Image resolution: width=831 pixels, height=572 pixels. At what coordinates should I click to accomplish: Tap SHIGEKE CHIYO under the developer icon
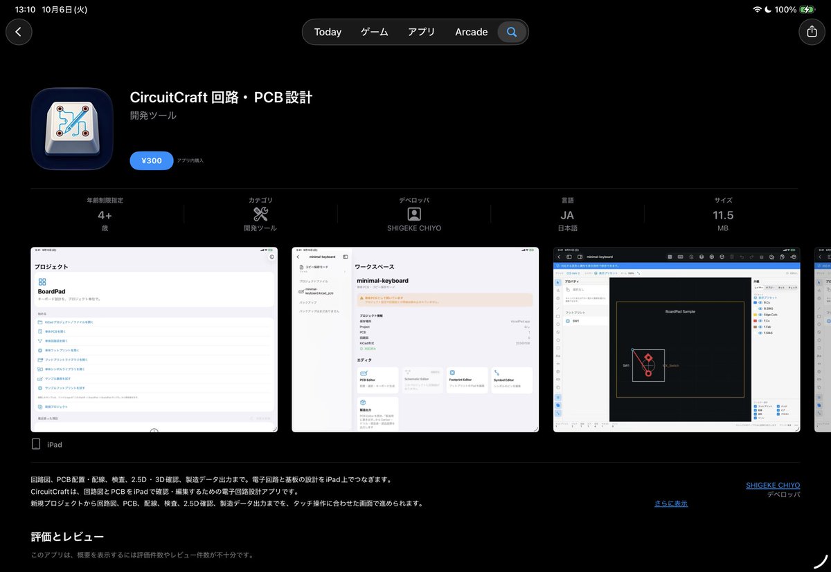tap(414, 228)
